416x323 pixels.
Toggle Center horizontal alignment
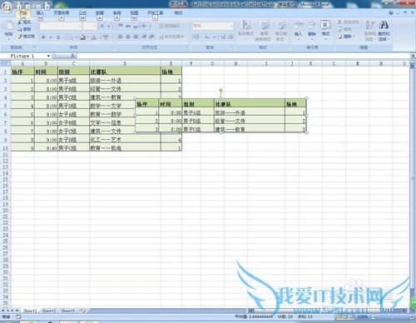[x=128, y=37]
